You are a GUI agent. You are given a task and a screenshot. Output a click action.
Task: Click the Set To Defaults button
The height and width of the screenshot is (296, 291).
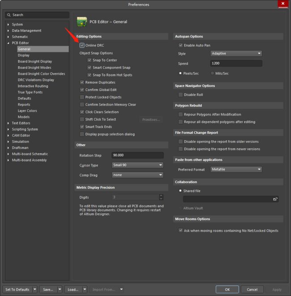[17, 289]
